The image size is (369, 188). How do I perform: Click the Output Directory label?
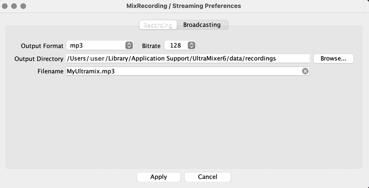[x=39, y=59]
